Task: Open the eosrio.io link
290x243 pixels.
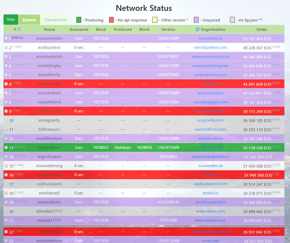Action: tap(210, 193)
